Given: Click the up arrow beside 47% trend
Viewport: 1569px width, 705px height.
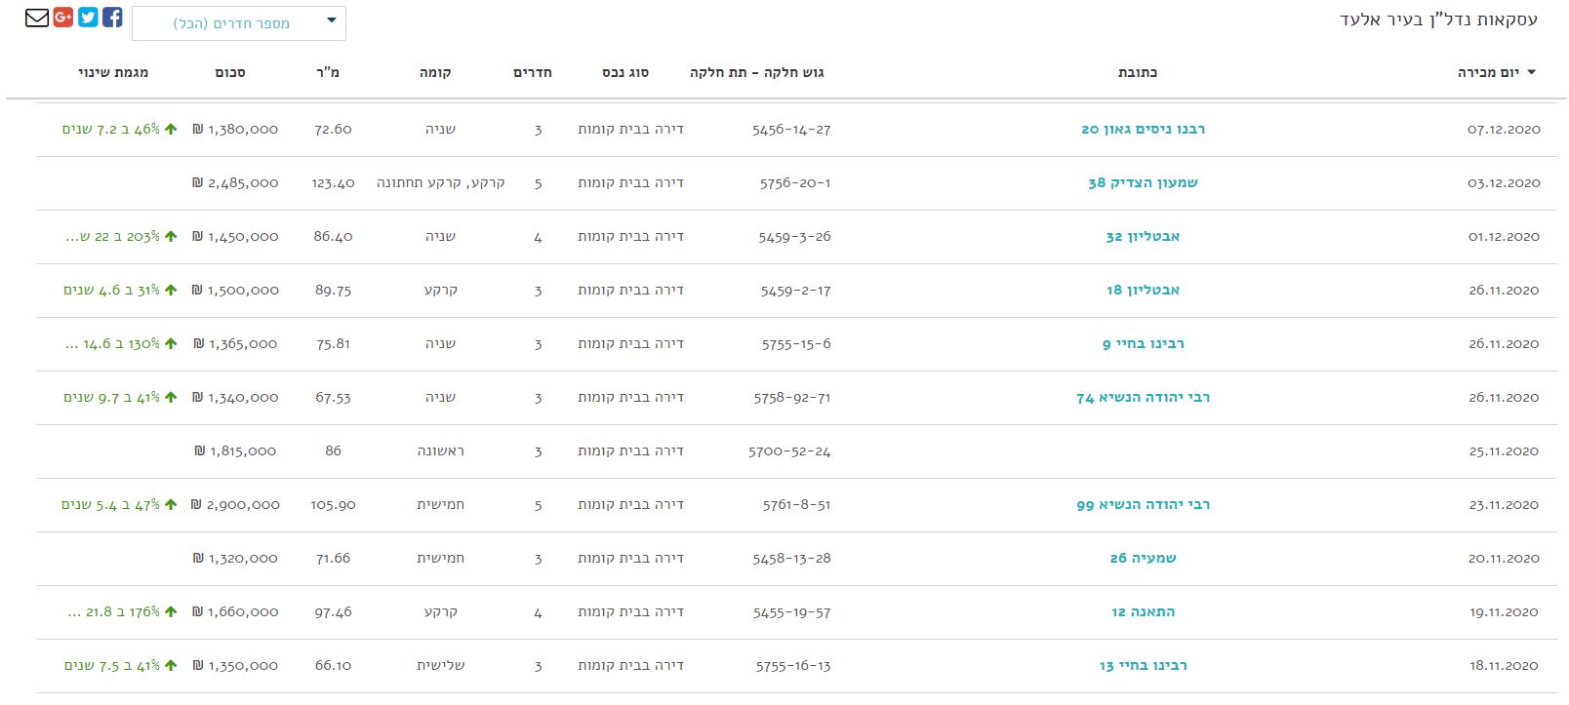Looking at the screenshot, I should (x=171, y=504).
